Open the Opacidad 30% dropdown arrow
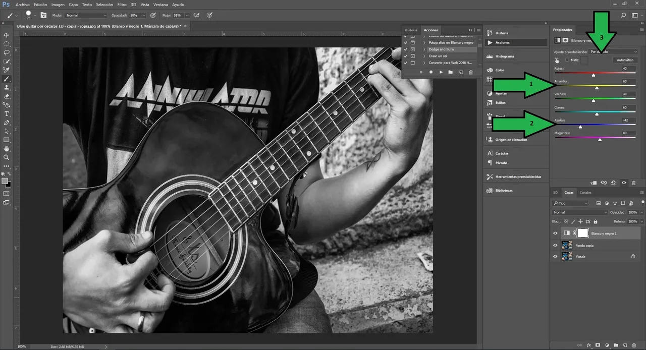 point(144,15)
